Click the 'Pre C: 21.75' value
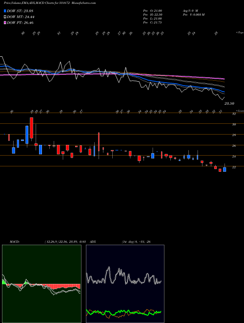The height and width of the screenshot is (323, 244). 153,23
